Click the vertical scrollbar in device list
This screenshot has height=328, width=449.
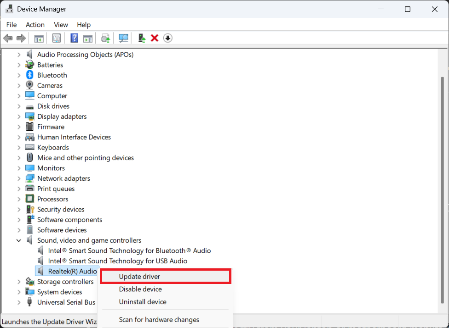(442, 183)
